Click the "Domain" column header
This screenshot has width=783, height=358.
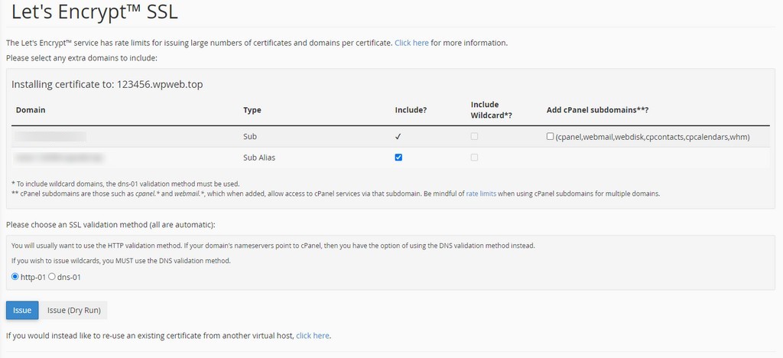31,110
